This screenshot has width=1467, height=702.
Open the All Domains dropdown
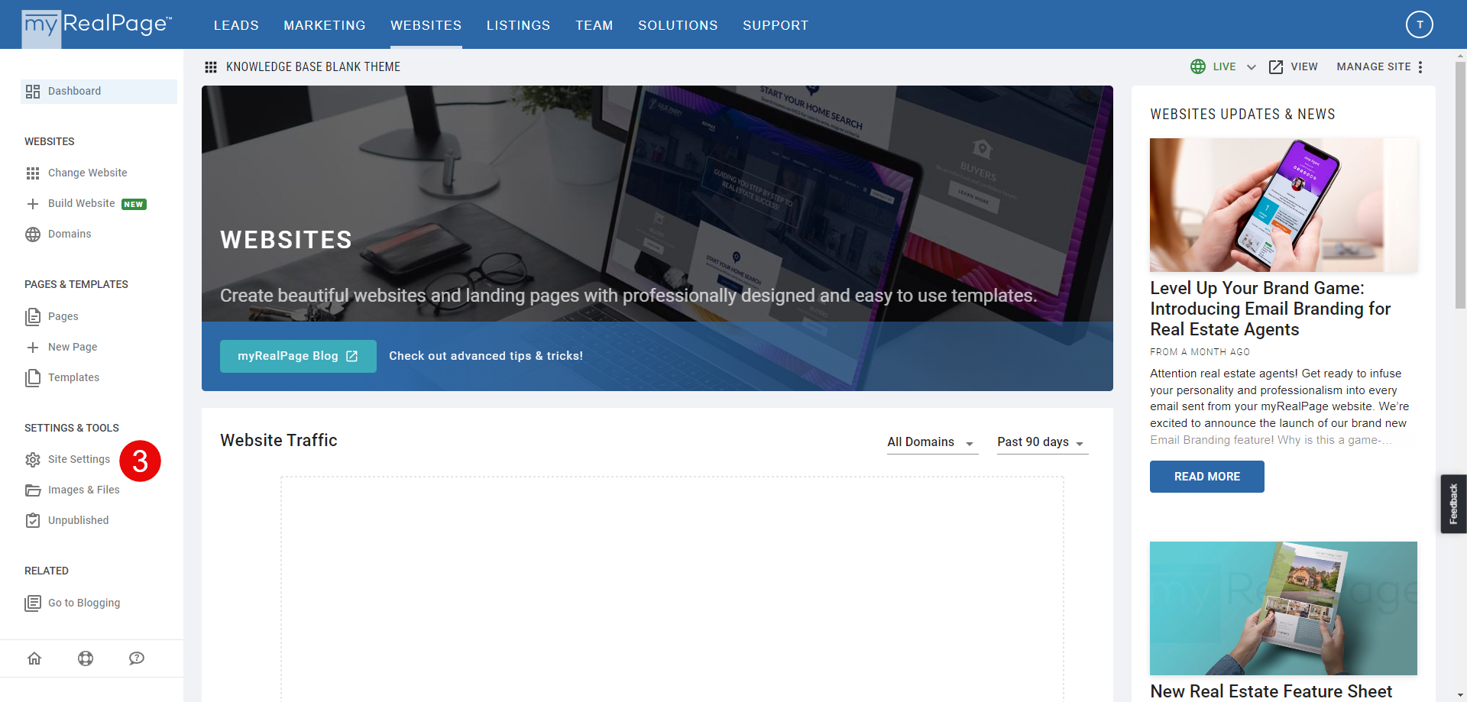tap(932, 442)
